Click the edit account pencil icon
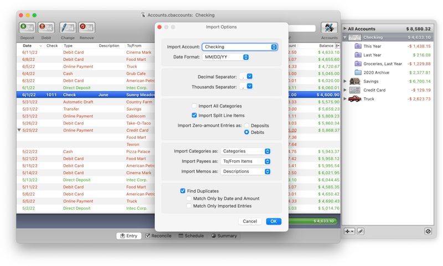Screen dimensions: 443x266 360,231
